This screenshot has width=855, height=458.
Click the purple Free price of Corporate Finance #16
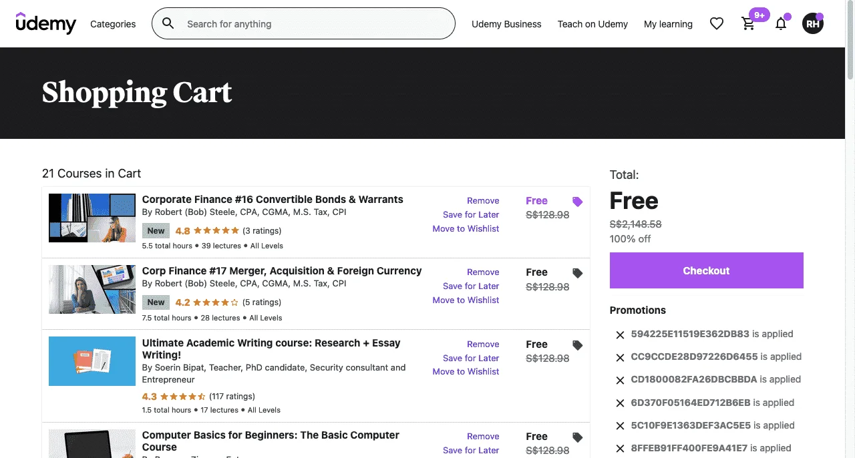point(536,201)
